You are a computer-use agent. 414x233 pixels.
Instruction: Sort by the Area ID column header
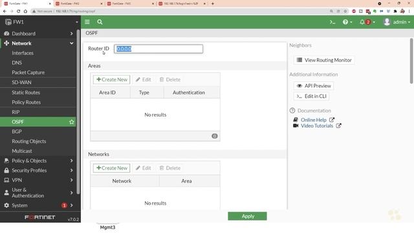(x=107, y=93)
